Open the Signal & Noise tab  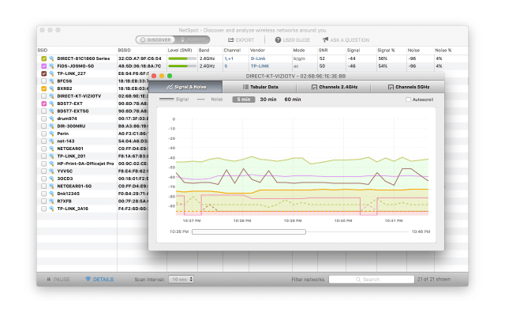coord(185,87)
